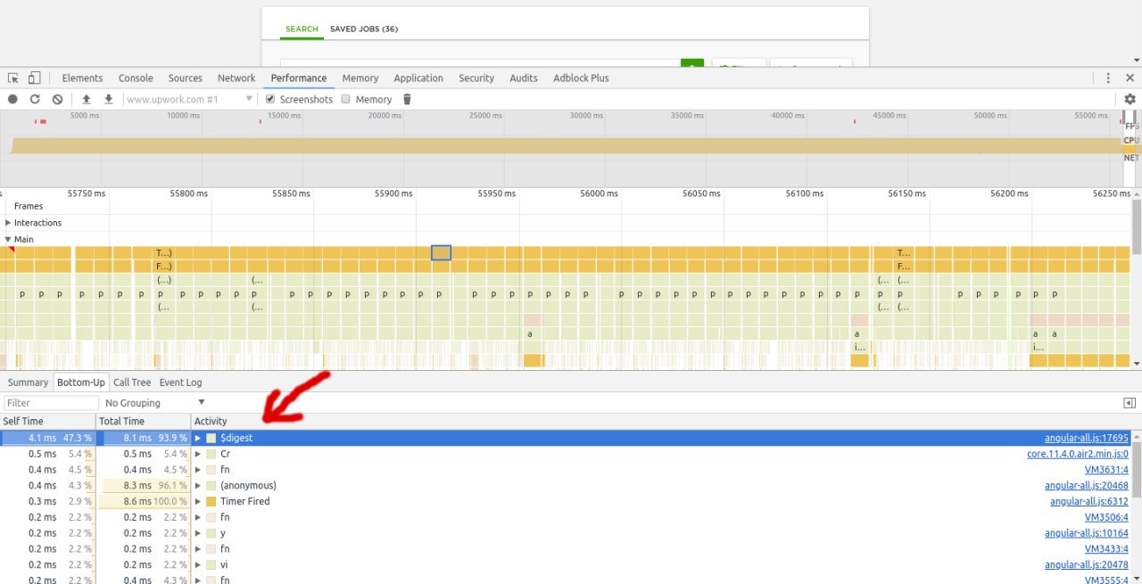Expand the vi activity row

pyautogui.click(x=198, y=564)
